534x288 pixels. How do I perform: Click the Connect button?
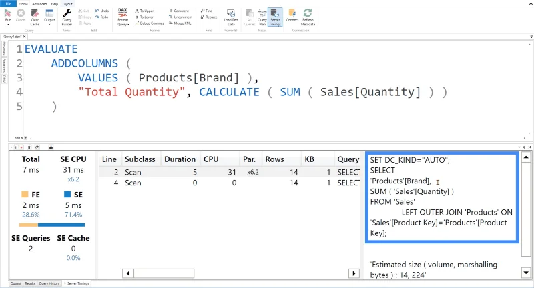pos(292,15)
